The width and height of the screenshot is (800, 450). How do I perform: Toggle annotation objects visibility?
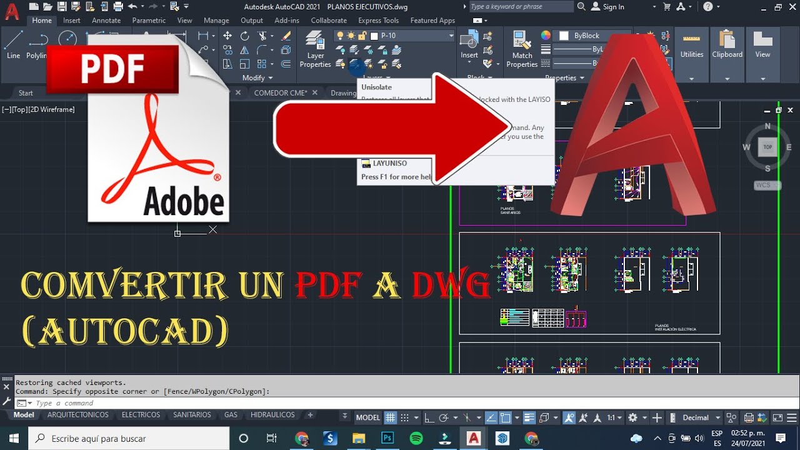click(569, 417)
